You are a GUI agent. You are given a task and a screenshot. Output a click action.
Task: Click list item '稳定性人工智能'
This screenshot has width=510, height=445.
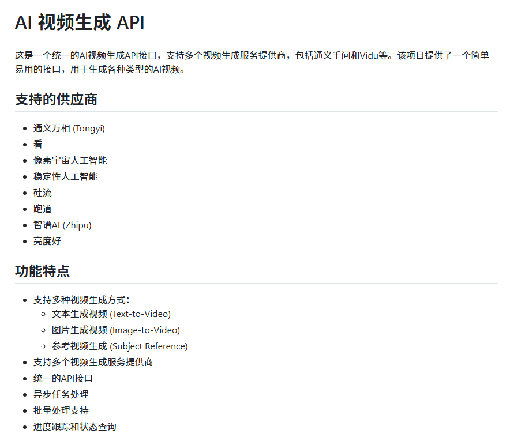(65, 177)
